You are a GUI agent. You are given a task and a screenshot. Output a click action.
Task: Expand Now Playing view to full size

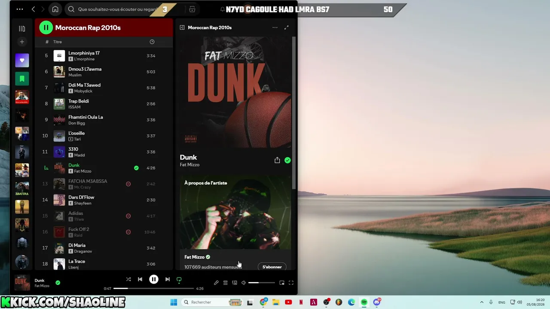(x=287, y=27)
